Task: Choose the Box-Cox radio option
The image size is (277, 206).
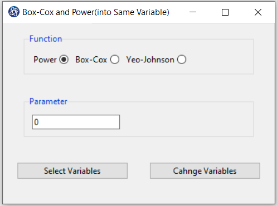Action: 115,60
